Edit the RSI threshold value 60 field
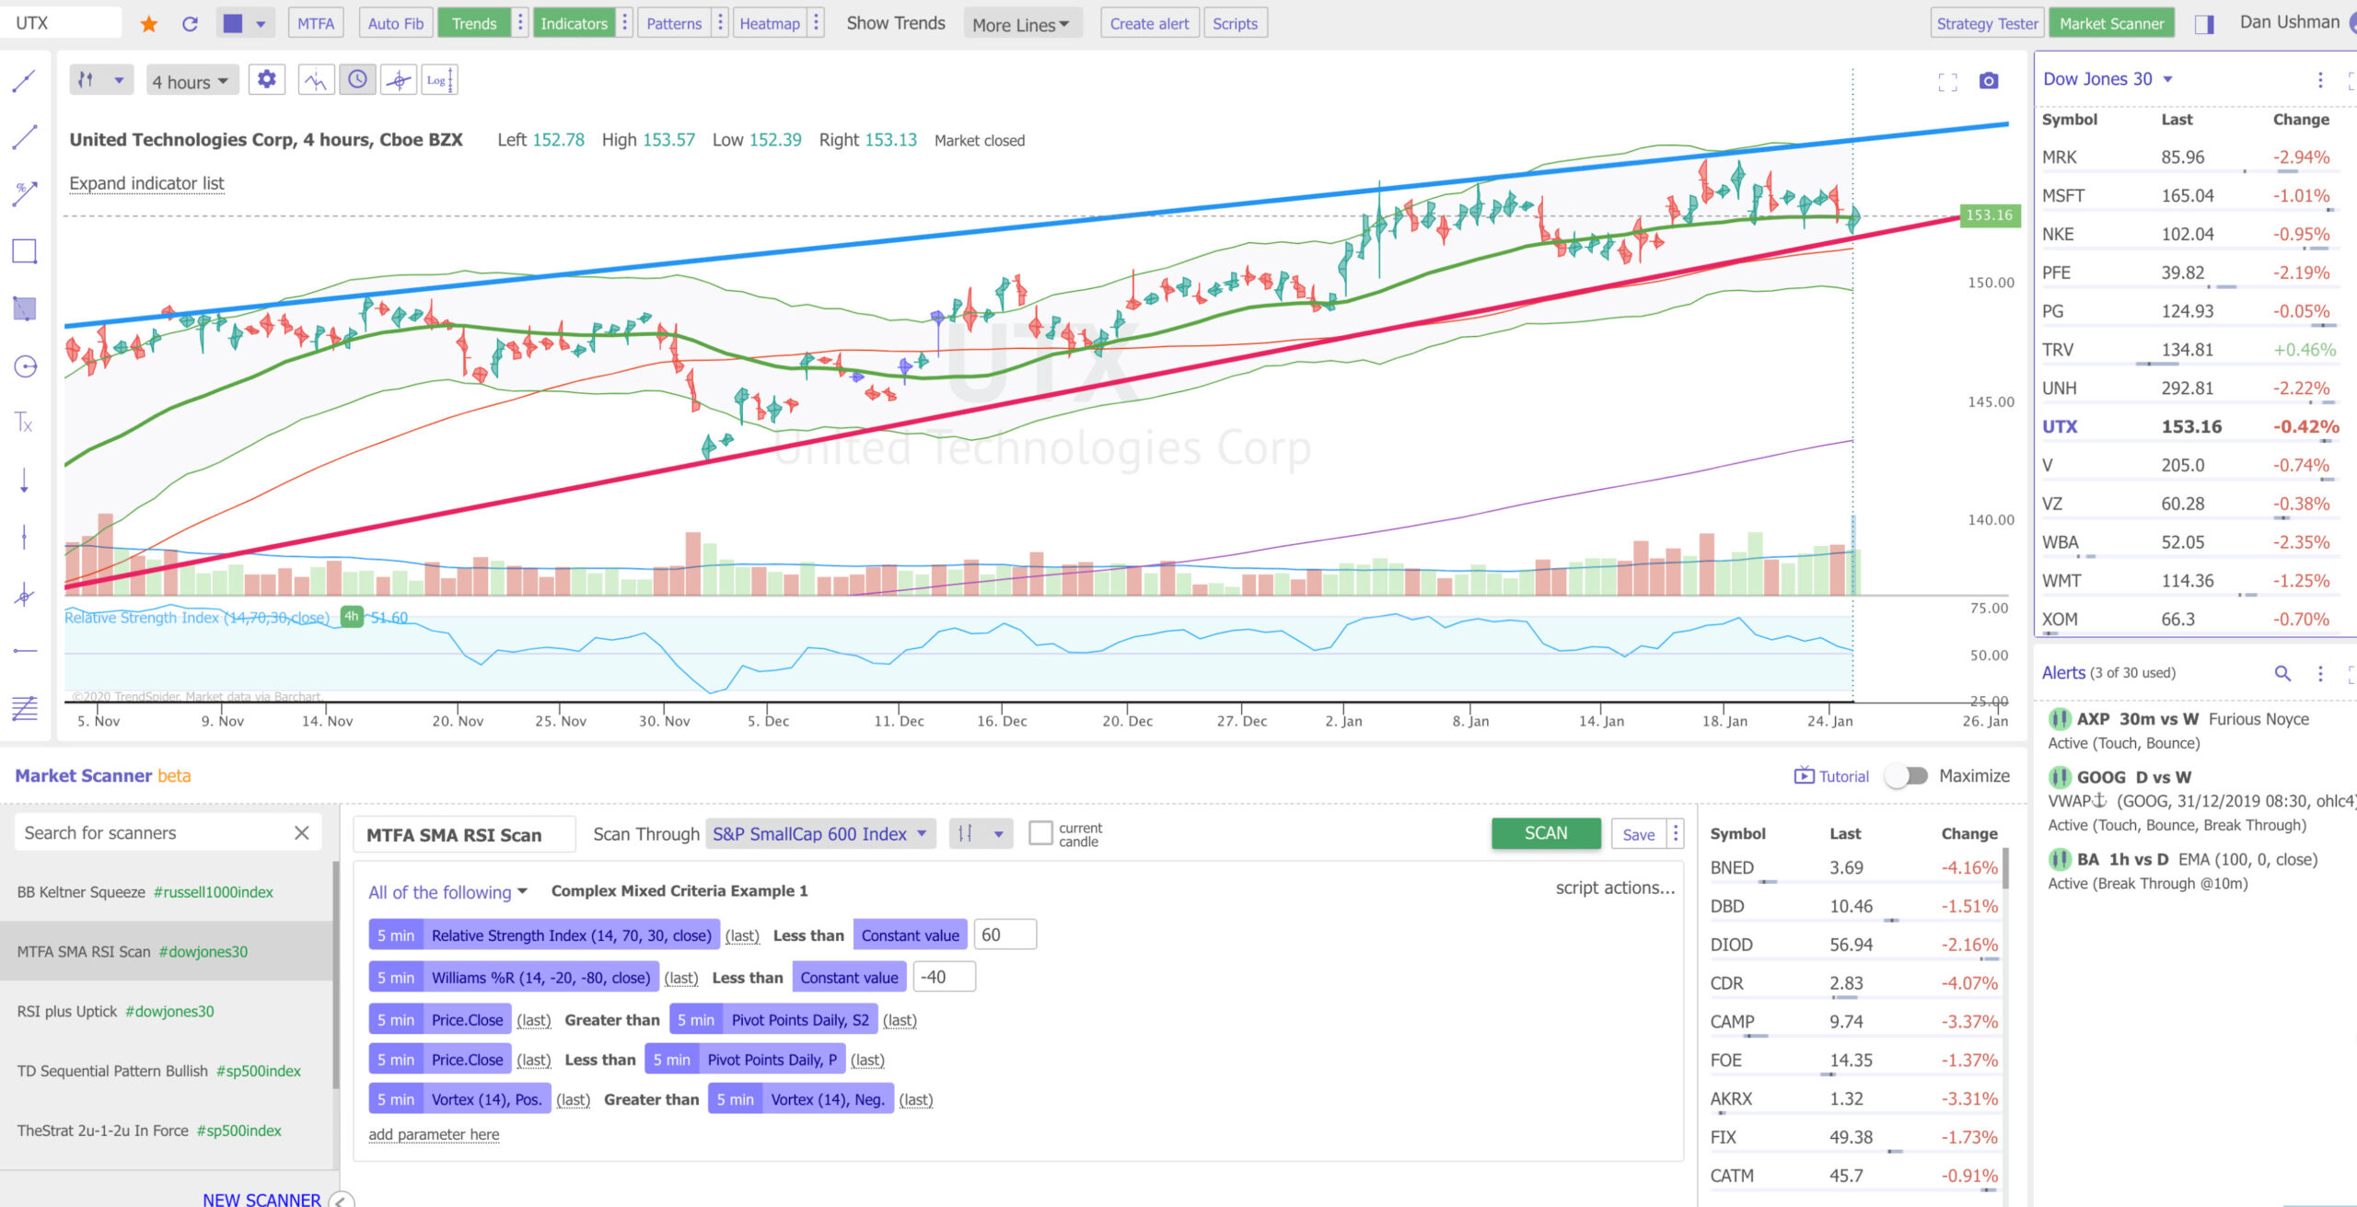The image size is (2357, 1207). 1004,934
